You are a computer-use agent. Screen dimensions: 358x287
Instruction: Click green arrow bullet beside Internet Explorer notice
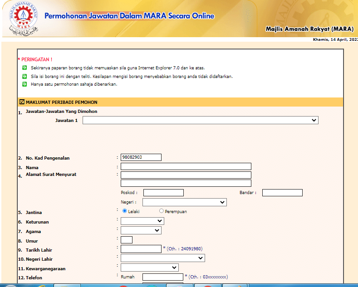pyautogui.click(x=25, y=68)
